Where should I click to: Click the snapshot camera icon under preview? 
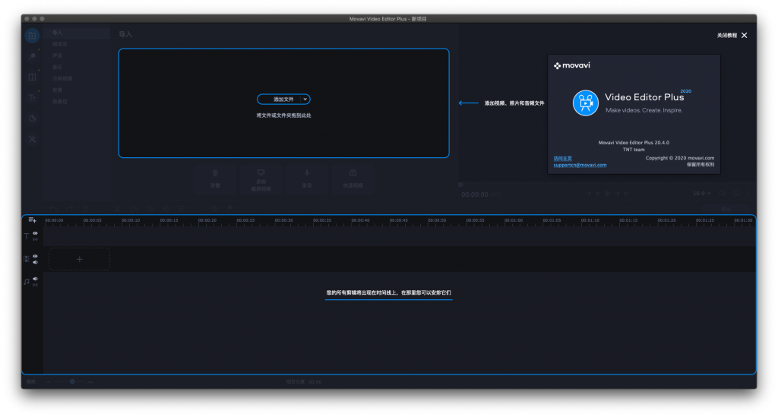pyautogui.click(x=736, y=194)
